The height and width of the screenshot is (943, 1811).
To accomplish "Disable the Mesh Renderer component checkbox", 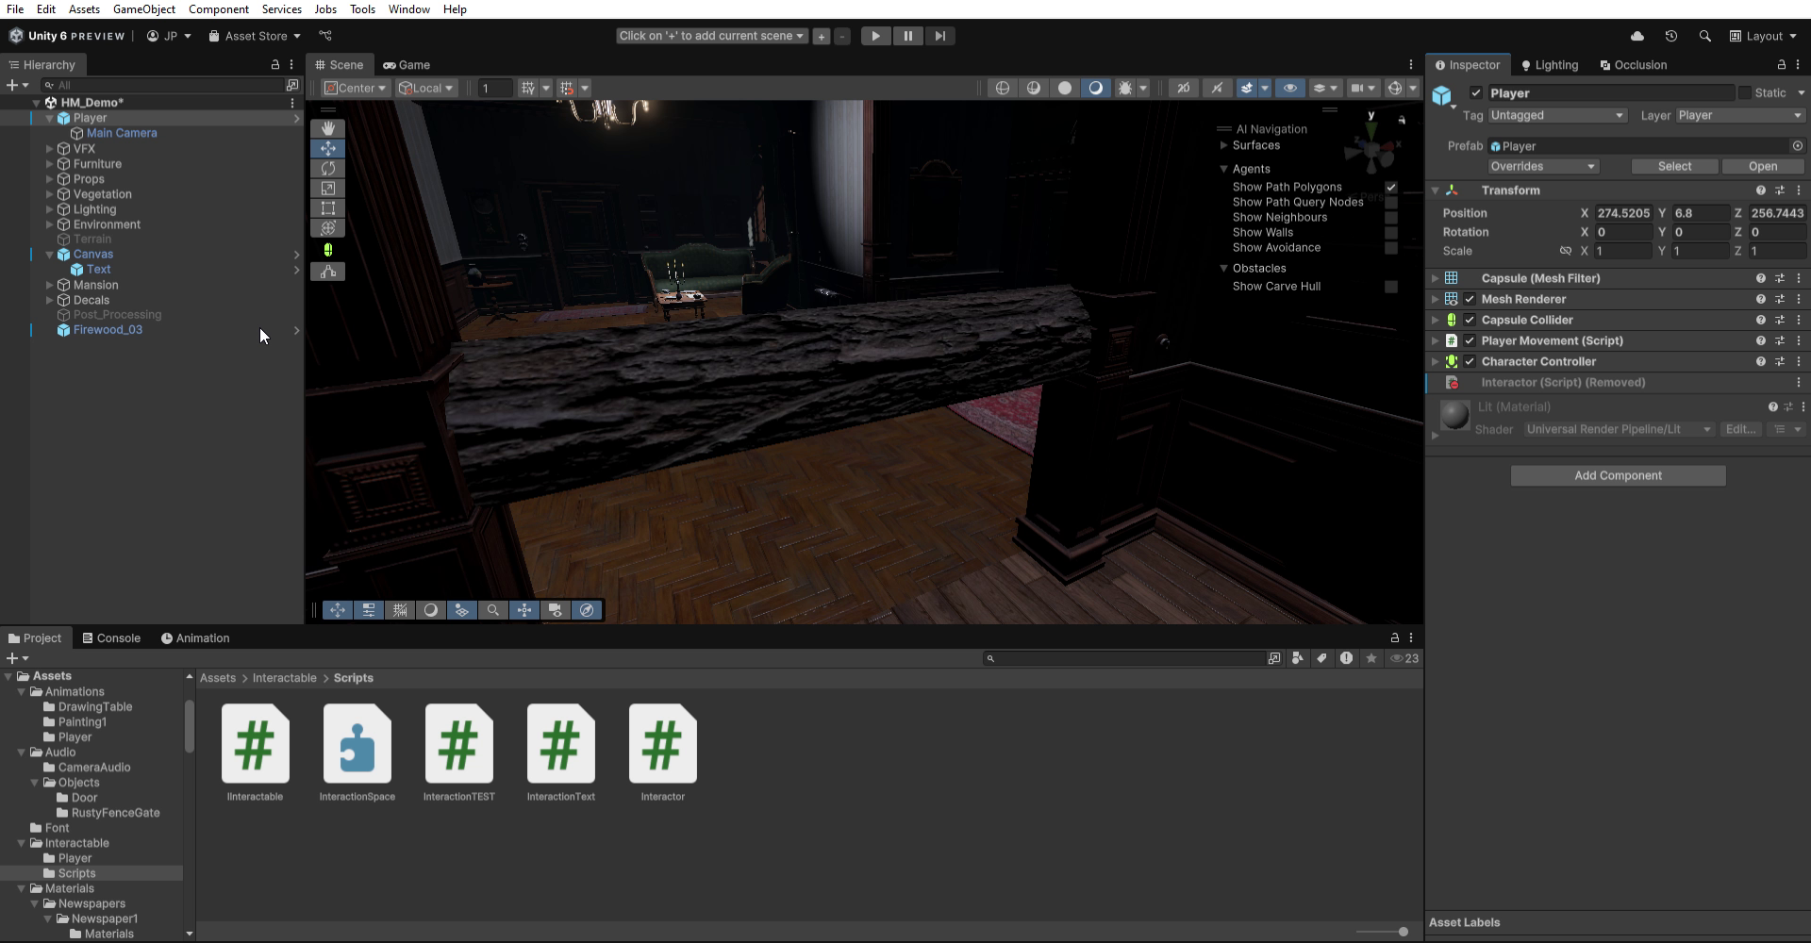I will [1470, 299].
